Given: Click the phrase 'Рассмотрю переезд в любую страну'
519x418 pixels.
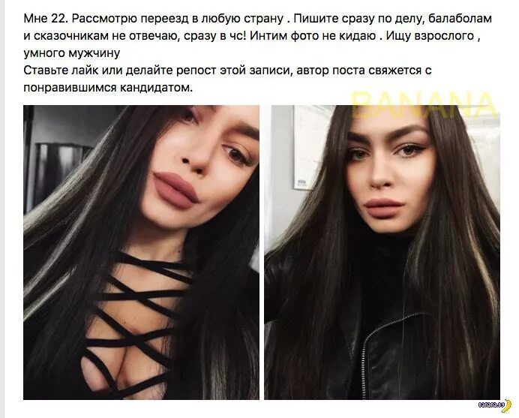Looking at the screenshot, I should (178, 19).
